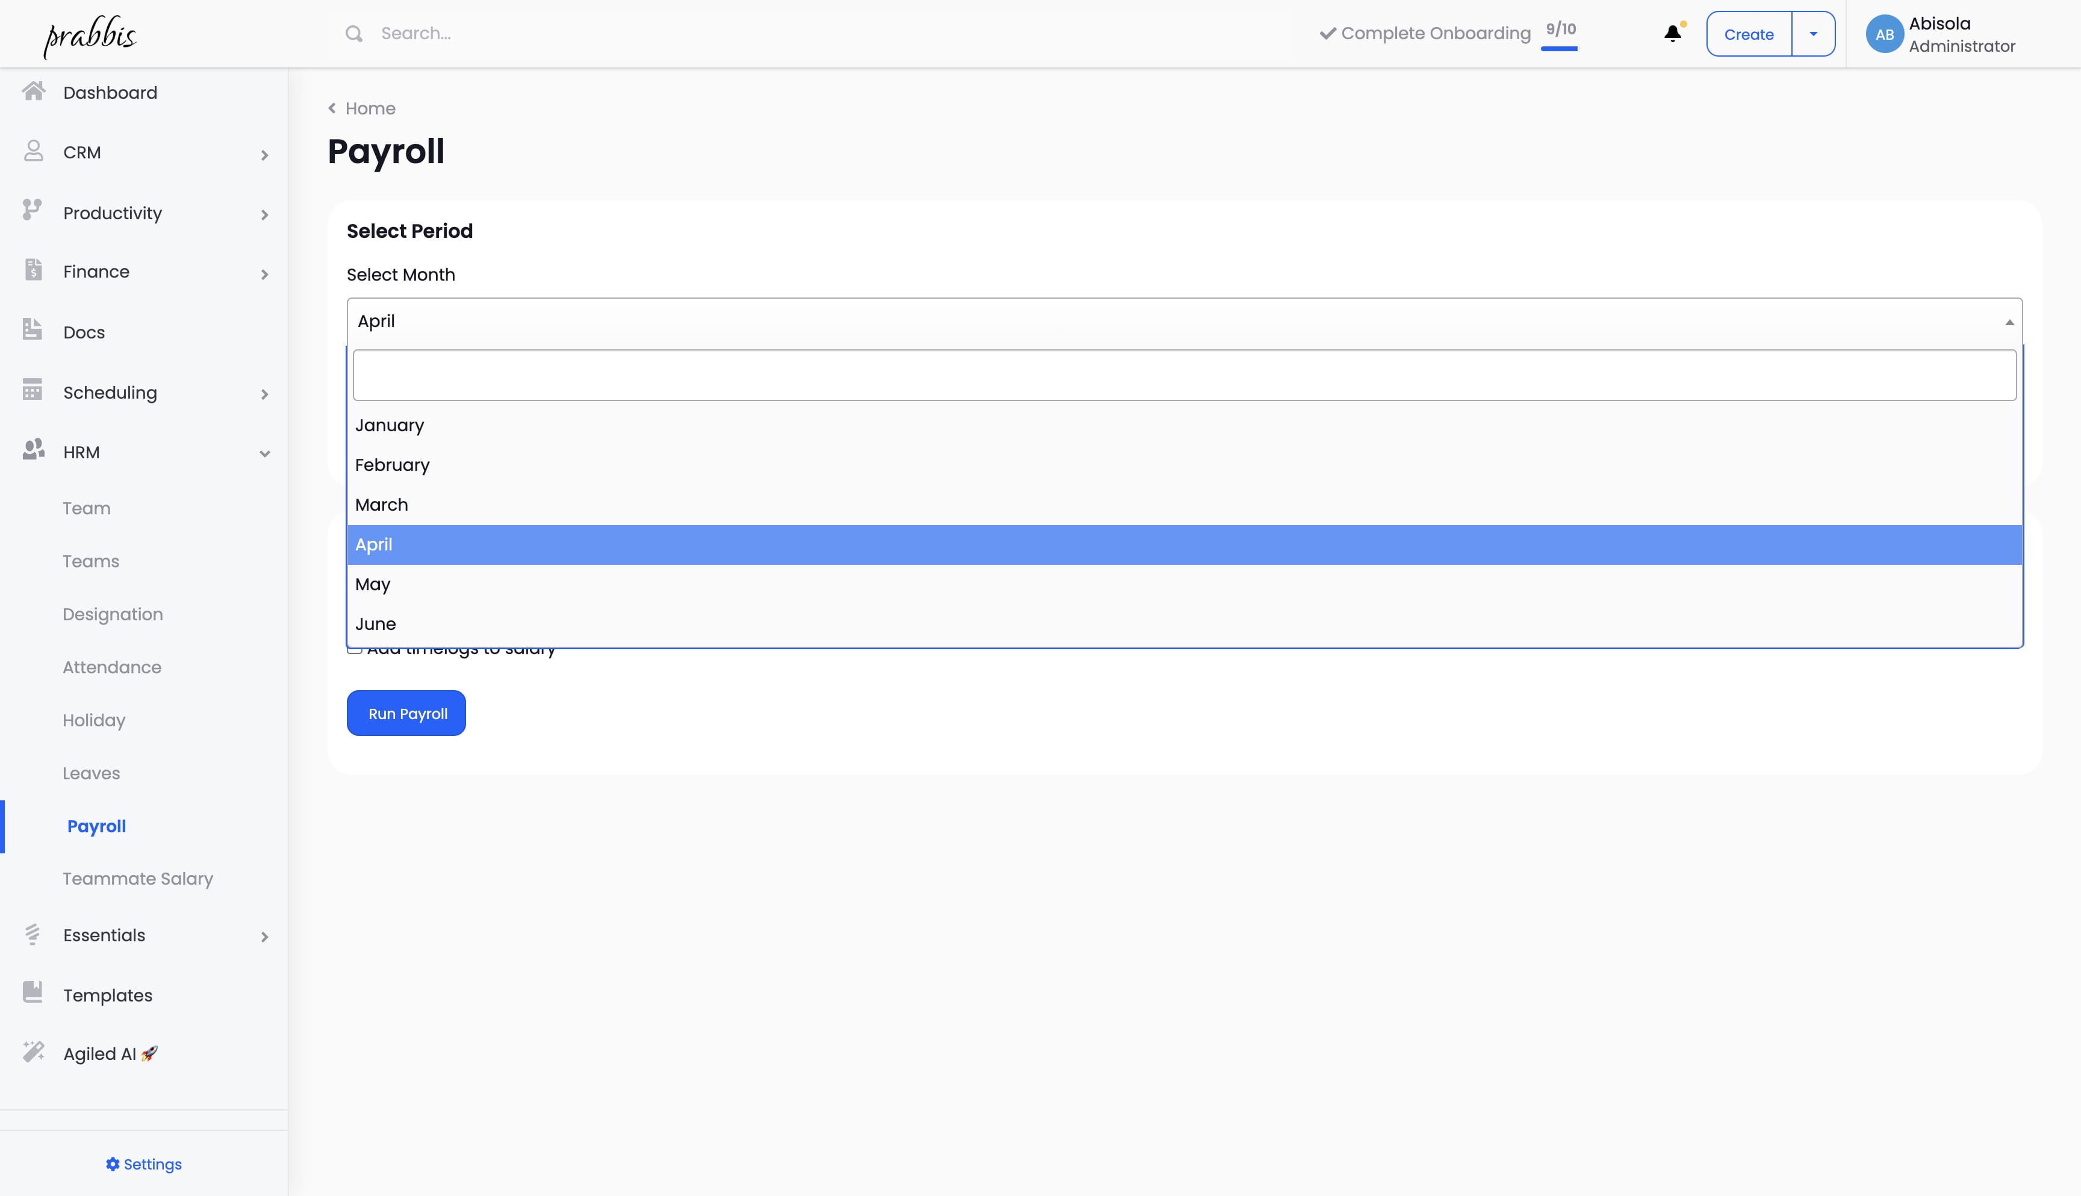Pick the highlighted April option
Viewport: 2081px width, 1196px height.
1184,544
